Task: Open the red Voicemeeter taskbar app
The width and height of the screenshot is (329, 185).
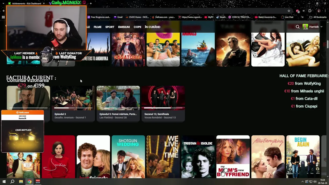Action: point(38,182)
